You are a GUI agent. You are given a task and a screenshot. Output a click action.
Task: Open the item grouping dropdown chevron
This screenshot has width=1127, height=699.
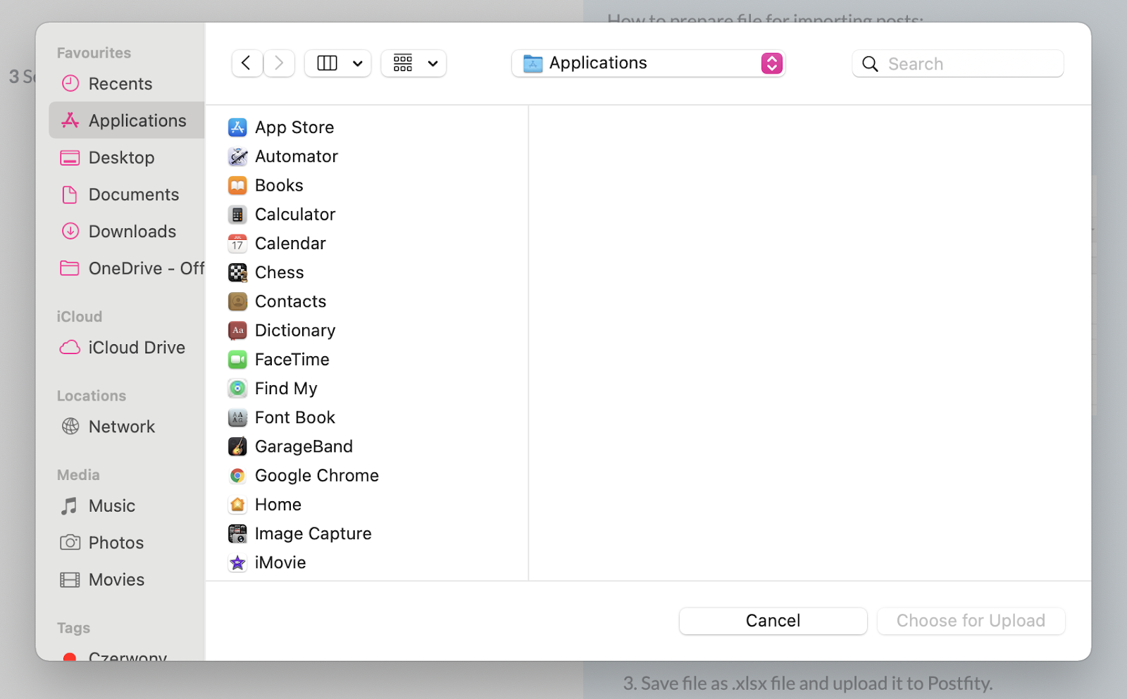tap(433, 64)
